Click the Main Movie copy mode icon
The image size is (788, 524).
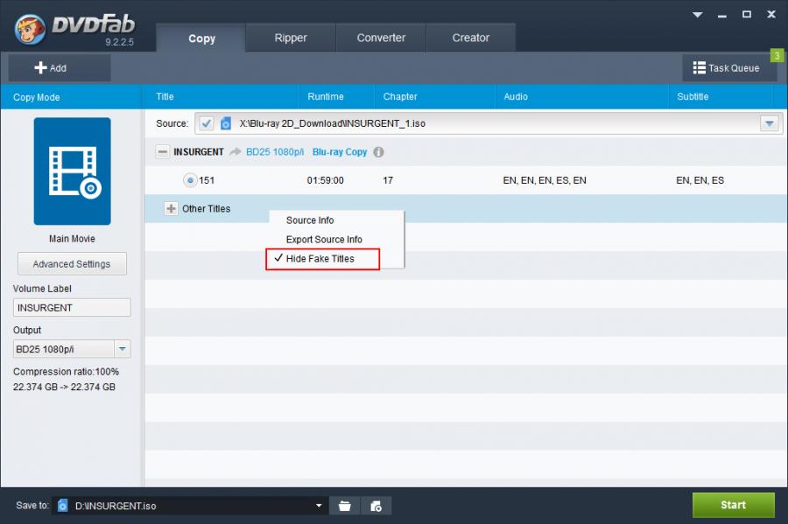72,171
